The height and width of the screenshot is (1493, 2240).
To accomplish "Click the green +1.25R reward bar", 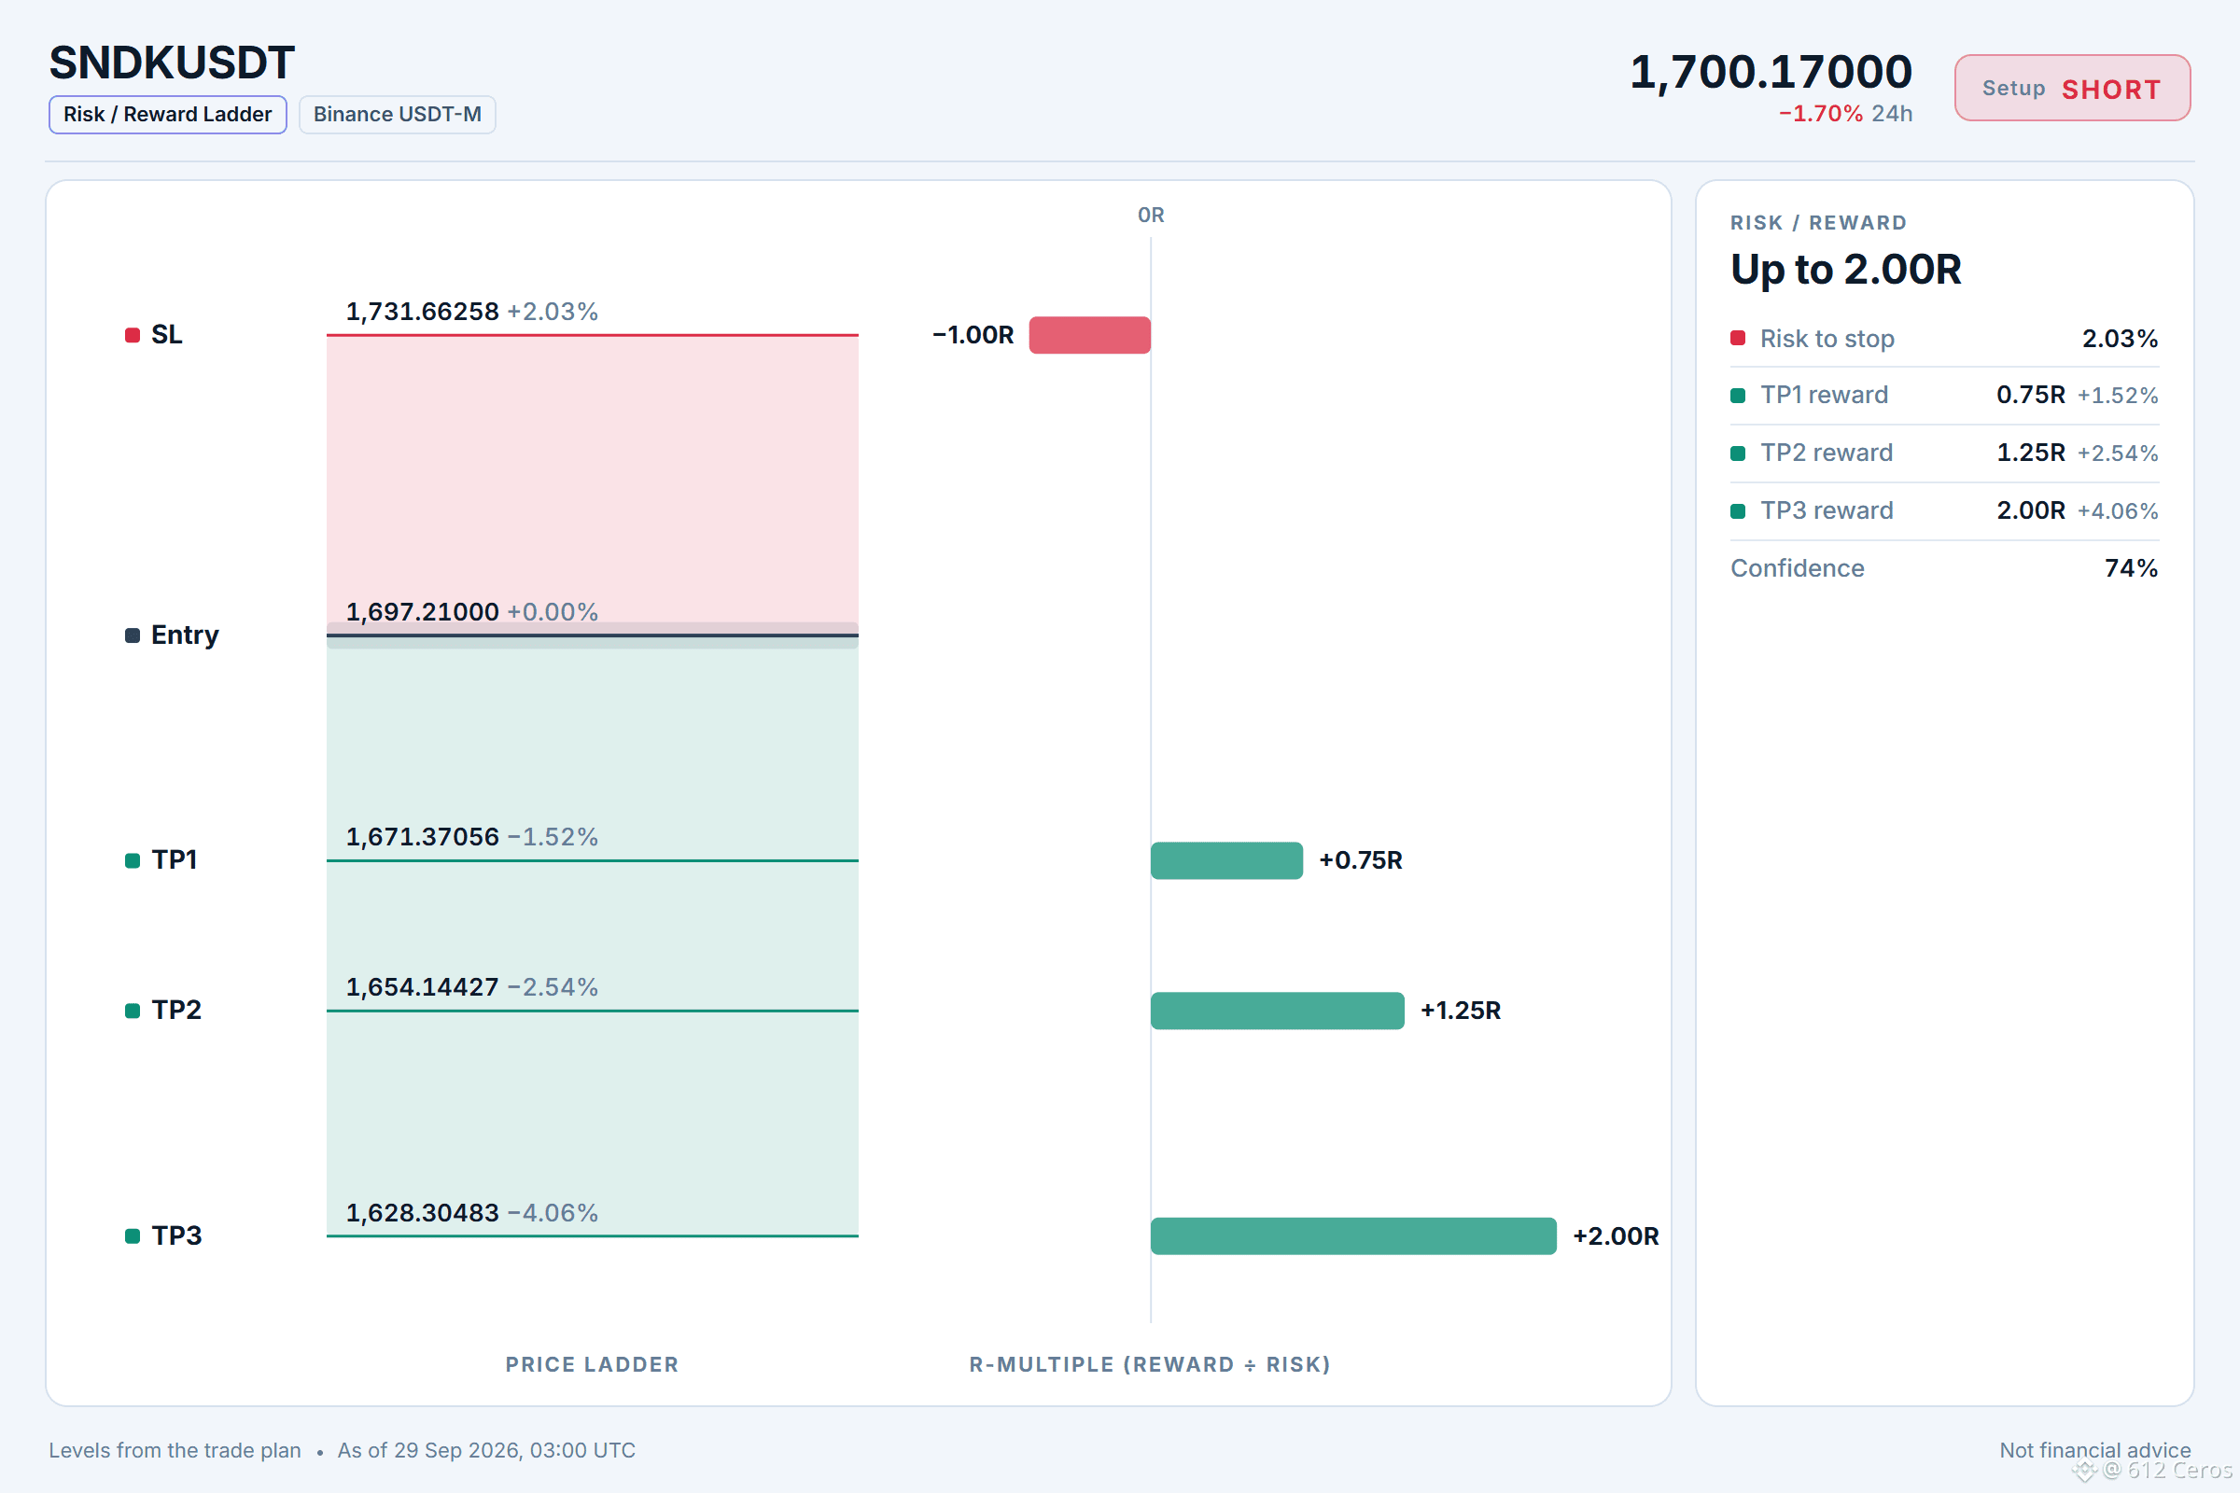I will (x=1277, y=1011).
